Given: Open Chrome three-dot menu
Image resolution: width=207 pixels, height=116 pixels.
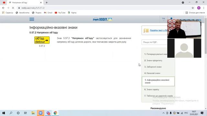Looking at the screenshot, I should click(204, 8).
